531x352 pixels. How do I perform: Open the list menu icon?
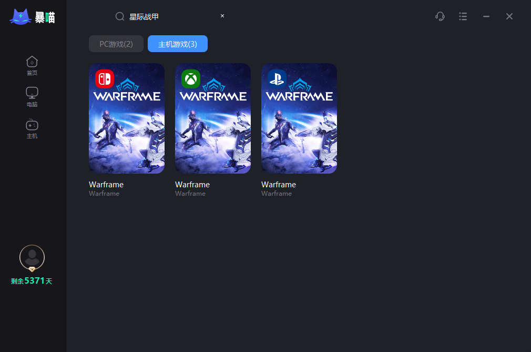[x=463, y=16]
